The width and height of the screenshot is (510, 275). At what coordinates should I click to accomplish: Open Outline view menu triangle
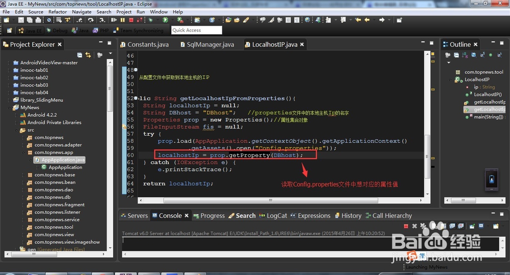[449, 62]
